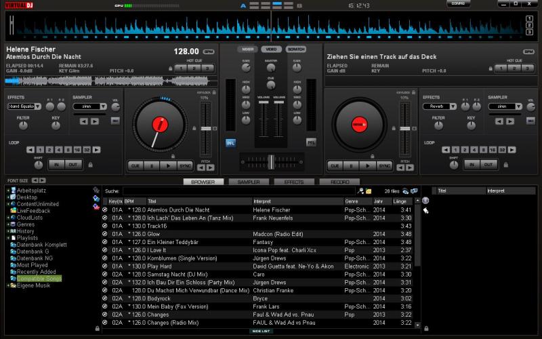
Task: Set left deck loop IN point
Action: tap(56, 165)
